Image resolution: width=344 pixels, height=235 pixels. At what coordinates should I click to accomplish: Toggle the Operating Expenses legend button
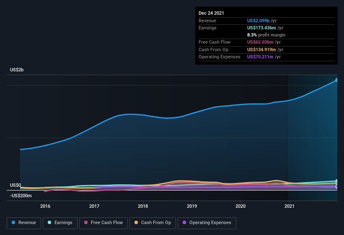pyautogui.click(x=207, y=223)
